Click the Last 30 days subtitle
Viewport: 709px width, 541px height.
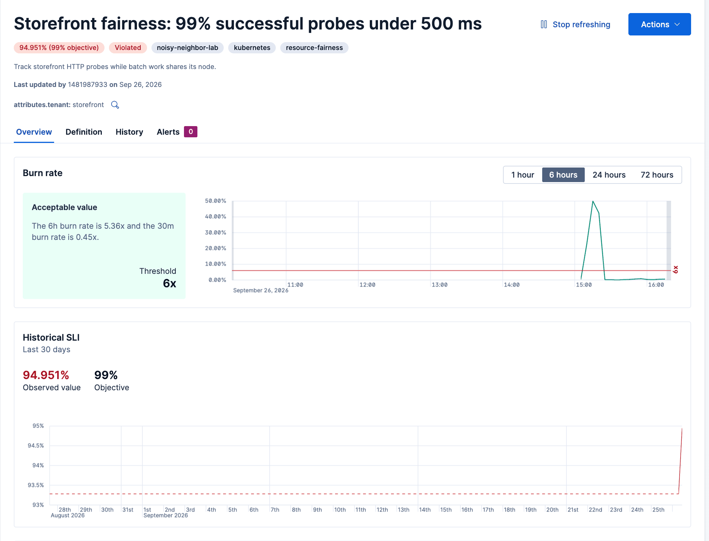tap(47, 350)
